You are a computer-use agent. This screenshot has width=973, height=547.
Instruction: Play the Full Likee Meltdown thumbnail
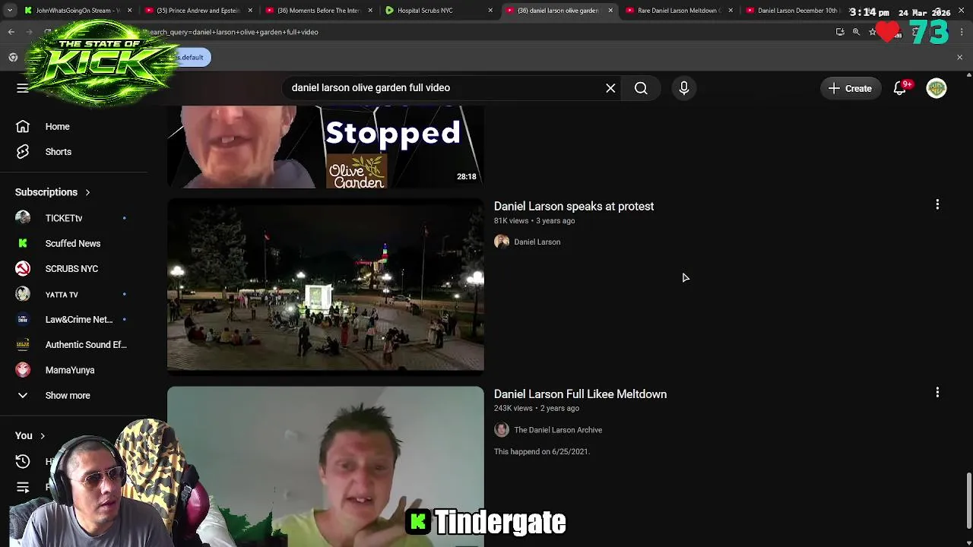325,466
